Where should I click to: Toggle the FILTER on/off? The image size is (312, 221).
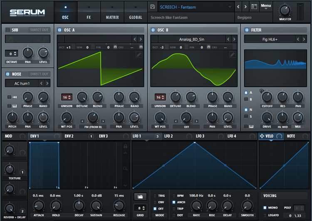[x=247, y=30]
